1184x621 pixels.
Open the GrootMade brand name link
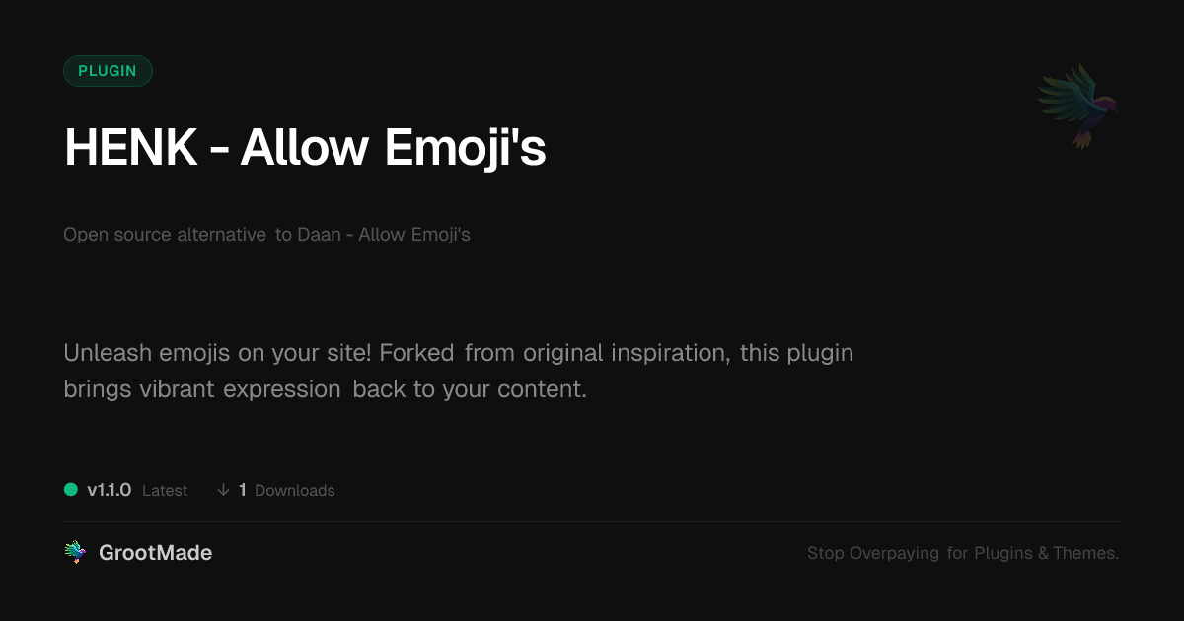point(155,553)
